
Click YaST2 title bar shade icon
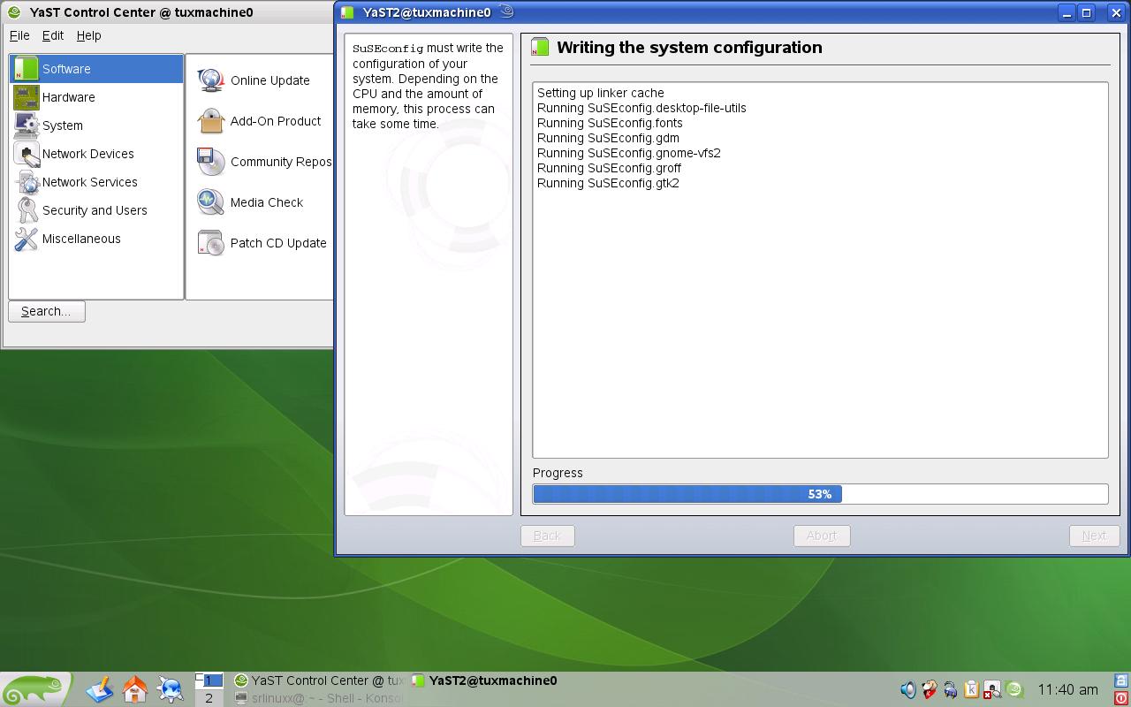tap(505, 11)
